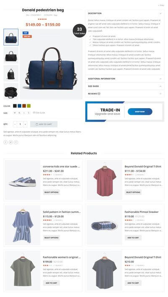Screen dimensions: 168x297
Task: Click the Prev navigation arrow
Action: (x=161, y=5)
